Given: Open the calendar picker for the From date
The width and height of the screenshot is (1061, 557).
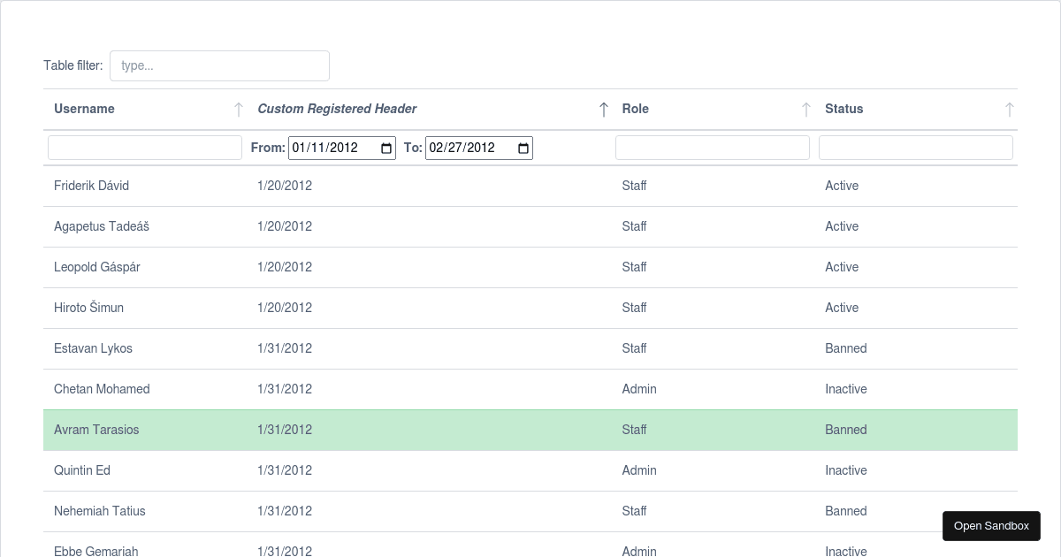Looking at the screenshot, I should tap(385, 148).
